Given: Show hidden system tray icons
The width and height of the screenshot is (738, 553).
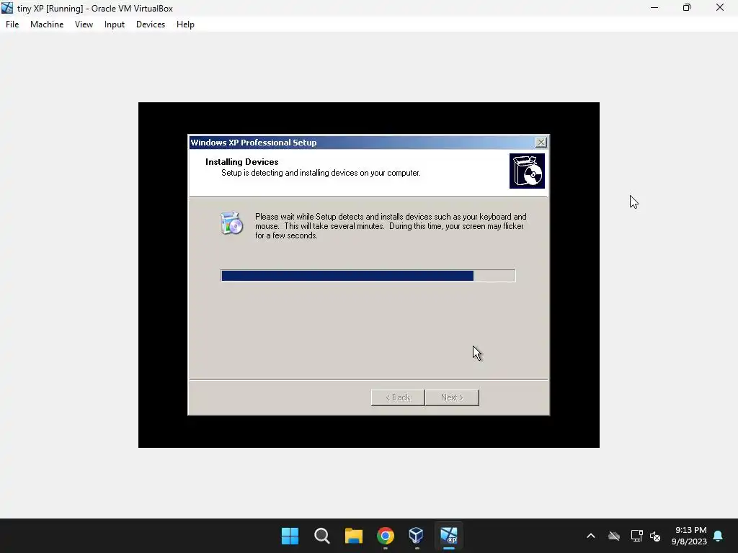Looking at the screenshot, I should pyautogui.click(x=591, y=536).
